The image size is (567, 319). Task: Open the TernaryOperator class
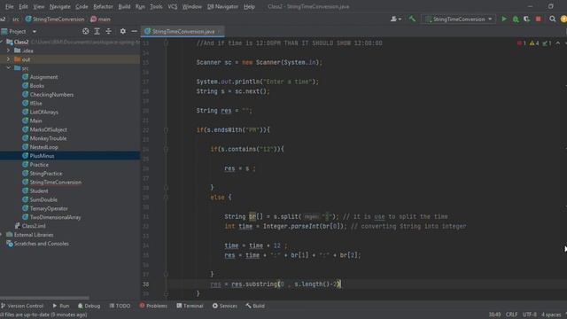tap(49, 208)
